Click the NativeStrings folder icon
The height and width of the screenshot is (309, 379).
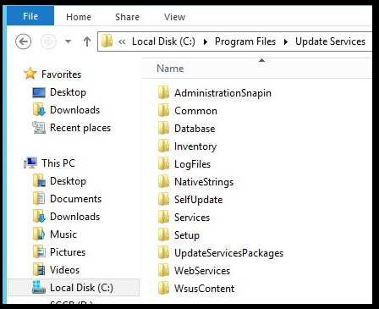[x=163, y=181]
